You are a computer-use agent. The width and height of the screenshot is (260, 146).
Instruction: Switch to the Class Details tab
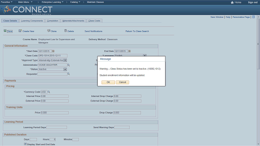(x=10, y=21)
